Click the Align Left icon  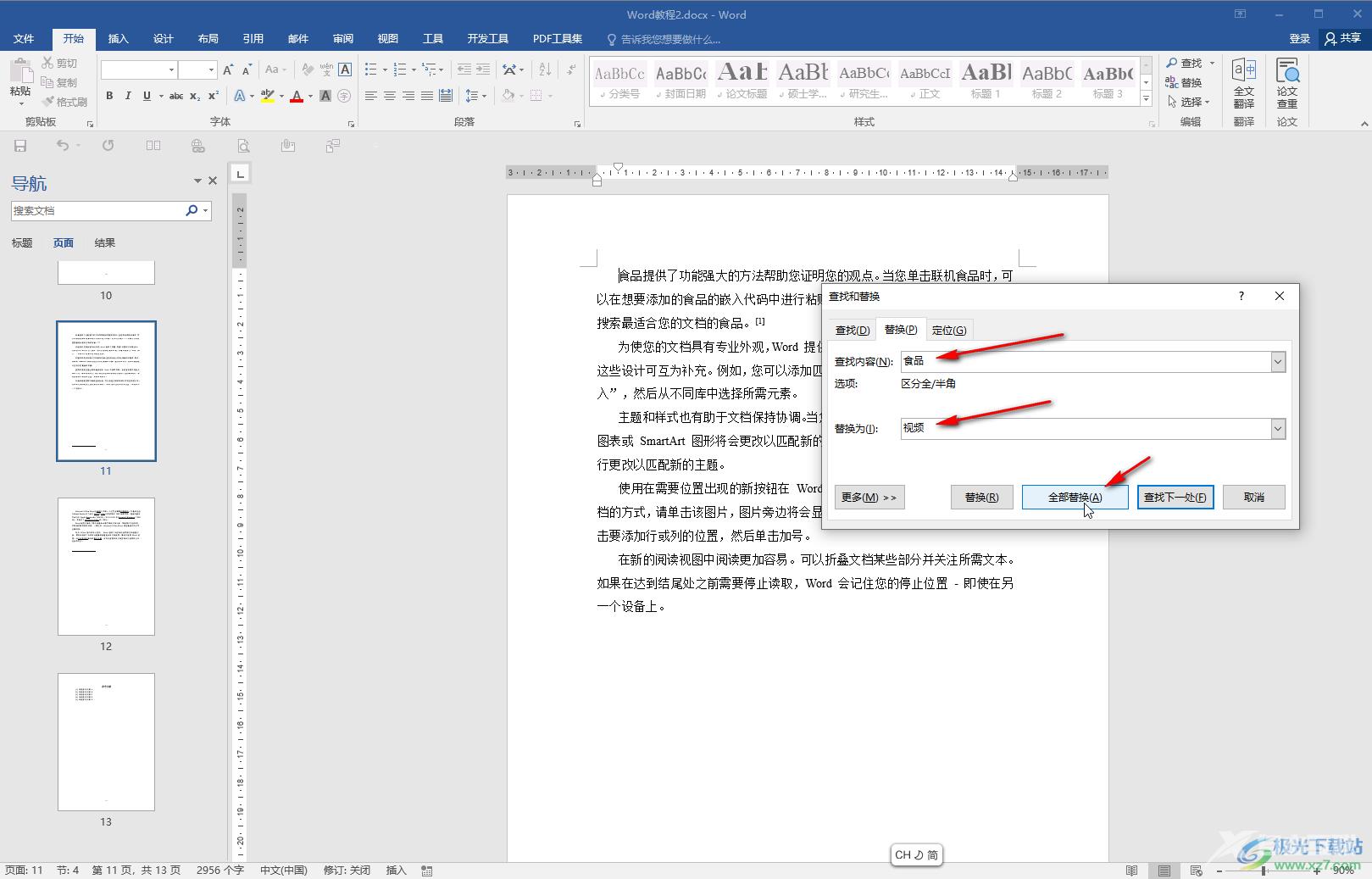(371, 96)
